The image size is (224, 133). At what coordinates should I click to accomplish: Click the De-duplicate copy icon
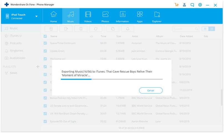coord(113,29)
